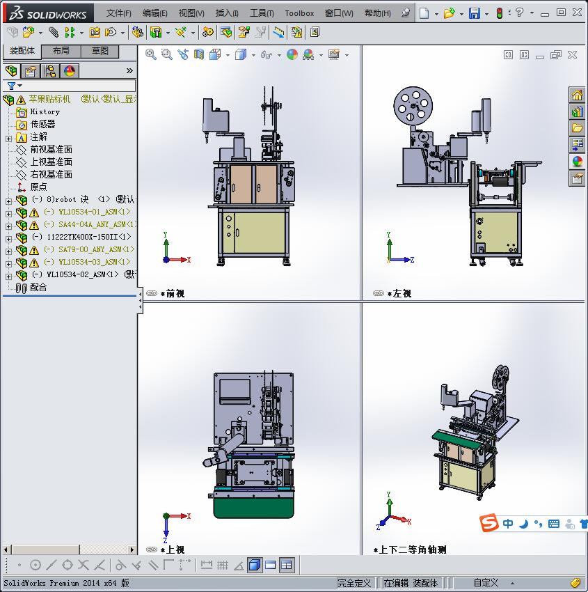Image resolution: width=588 pixels, height=592 pixels.
Task: Expand the WL10534-01_ASM tree node
Action: pos(8,212)
